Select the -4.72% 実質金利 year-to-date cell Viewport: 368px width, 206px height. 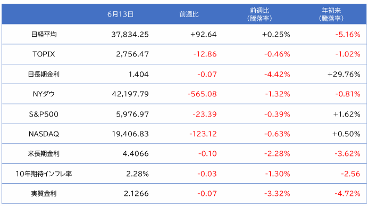(x=347, y=194)
